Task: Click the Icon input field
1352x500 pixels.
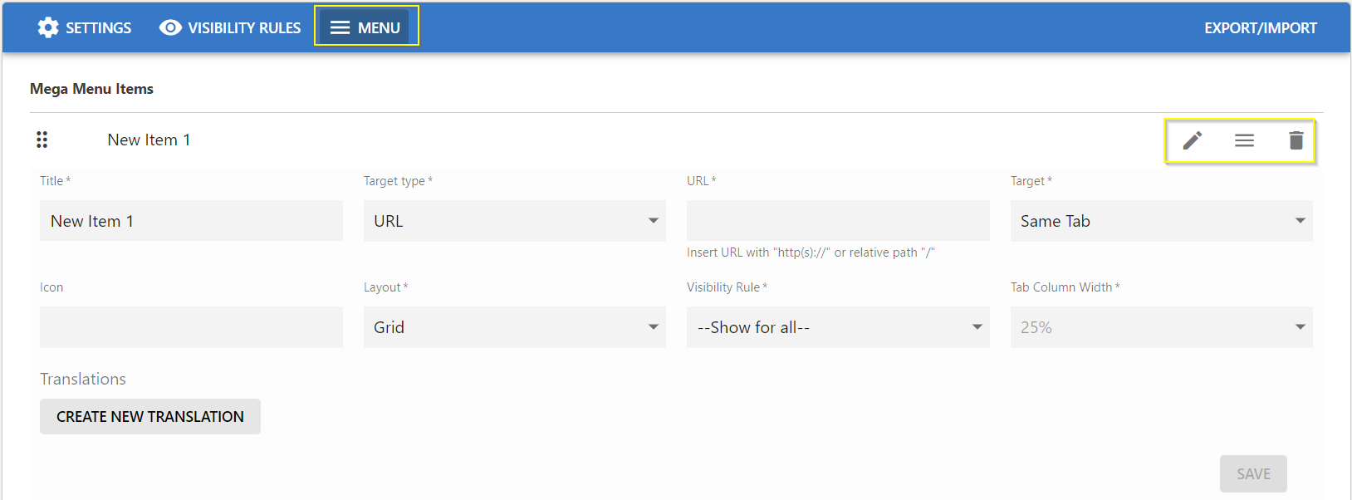Action: click(x=191, y=327)
